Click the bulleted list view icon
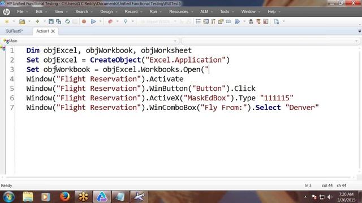362x203 pixels. (198, 21)
